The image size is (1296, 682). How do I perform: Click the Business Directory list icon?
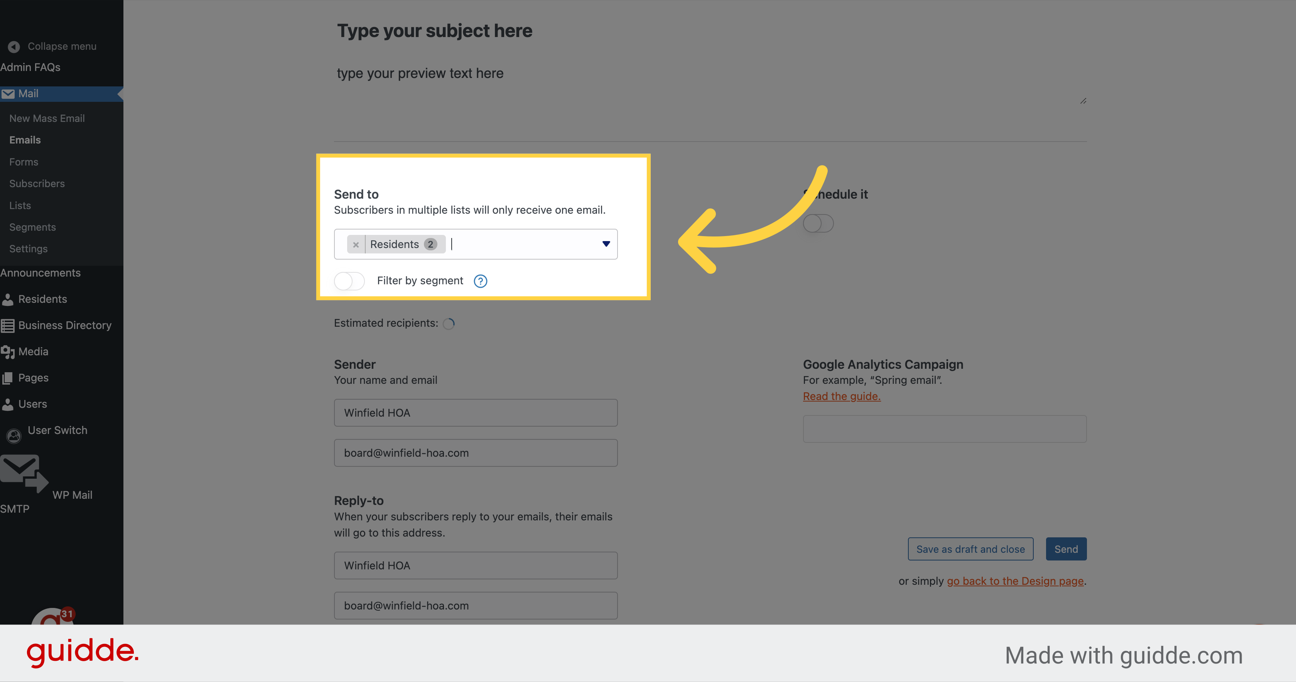point(8,326)
